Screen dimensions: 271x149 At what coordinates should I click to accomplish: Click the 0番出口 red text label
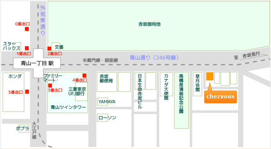point(22,24)
